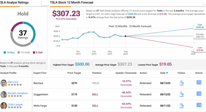Open Ronald Jewsikow analyst profile link

18,93
